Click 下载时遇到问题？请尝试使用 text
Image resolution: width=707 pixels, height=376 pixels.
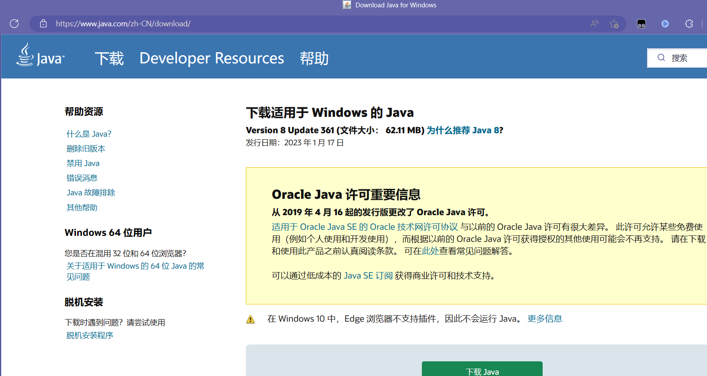click(115, 323)
